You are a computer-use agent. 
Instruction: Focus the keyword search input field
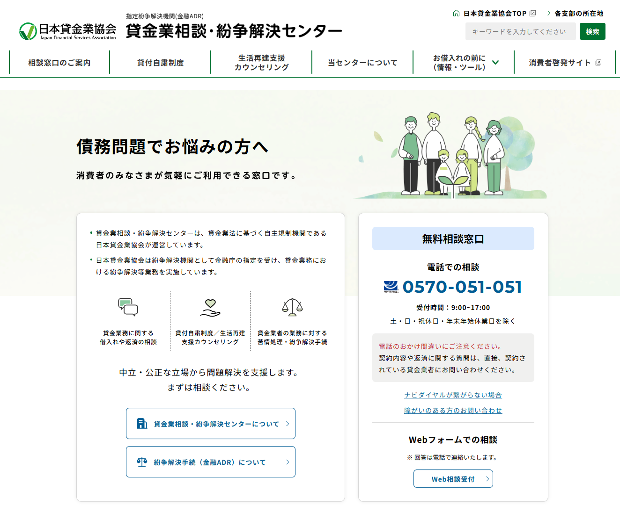coord(521,31)
